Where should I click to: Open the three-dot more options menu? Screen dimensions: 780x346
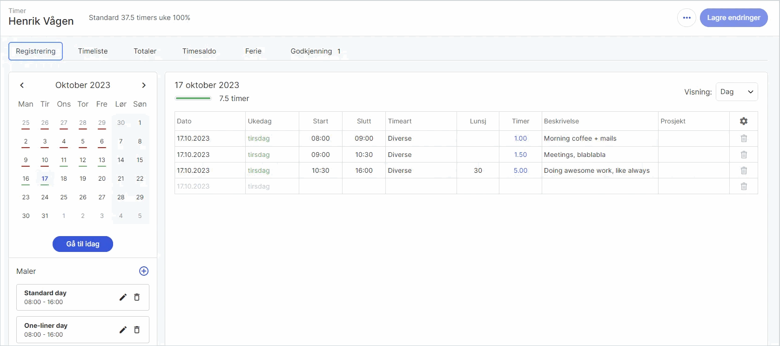686,18
